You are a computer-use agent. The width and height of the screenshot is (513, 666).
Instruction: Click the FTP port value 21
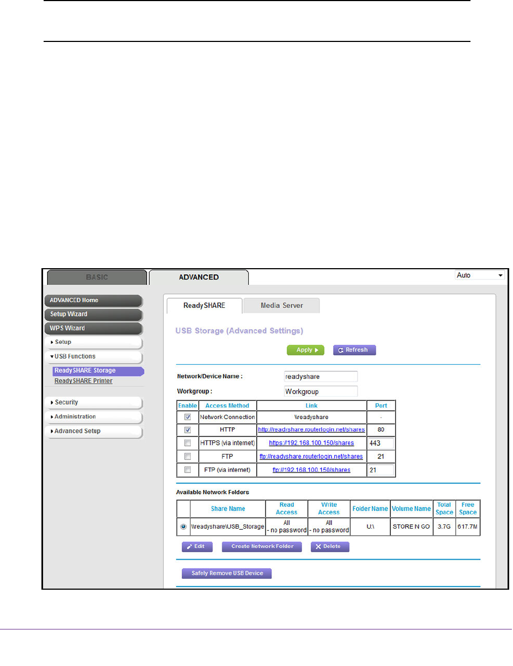tap(381, 456)
